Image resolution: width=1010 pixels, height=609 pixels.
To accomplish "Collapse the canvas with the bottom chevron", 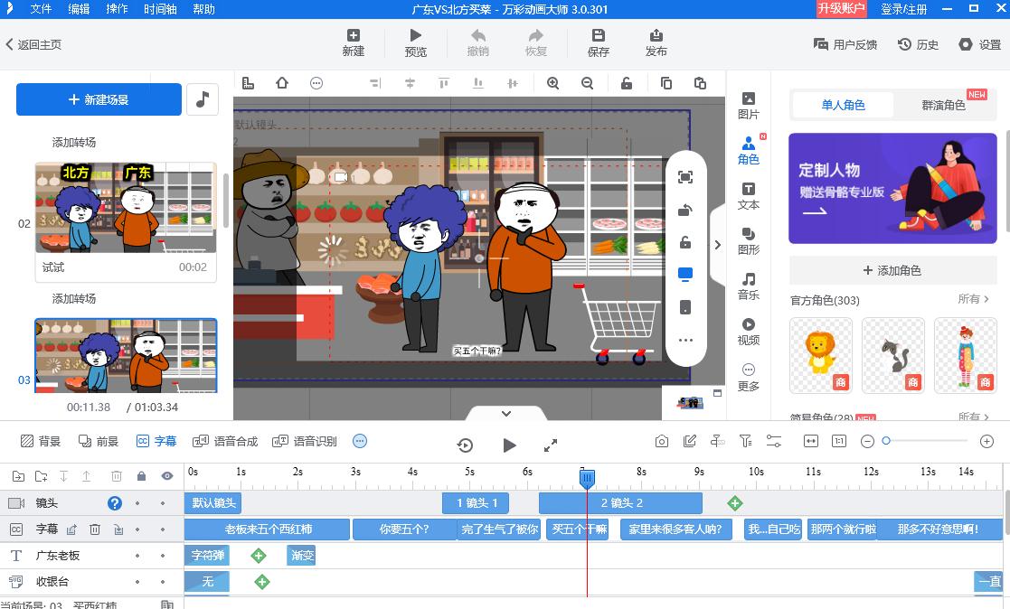I will [x=506, y=413].
